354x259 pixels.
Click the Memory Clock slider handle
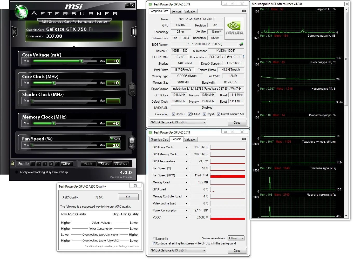(x=54, y=123)
